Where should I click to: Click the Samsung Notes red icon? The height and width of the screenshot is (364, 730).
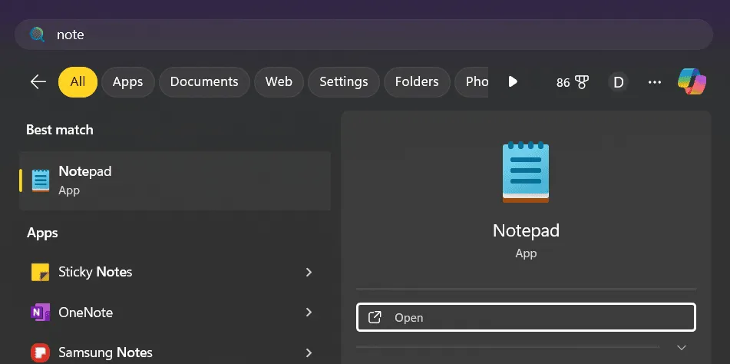(x=40, y=352)
